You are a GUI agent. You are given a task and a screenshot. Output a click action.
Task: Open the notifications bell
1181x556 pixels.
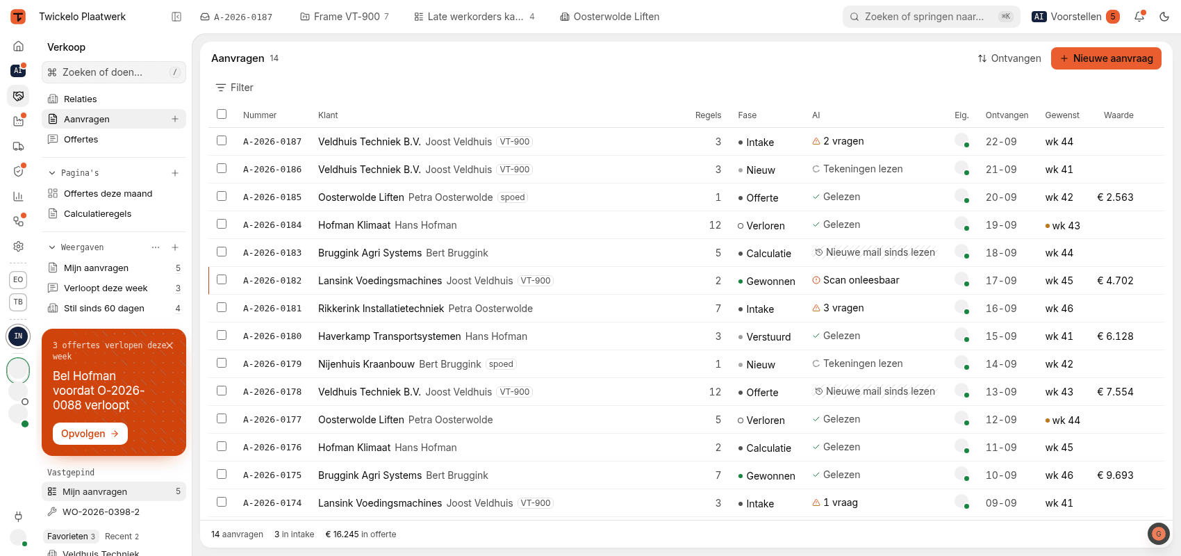[x=1139, y=17]
